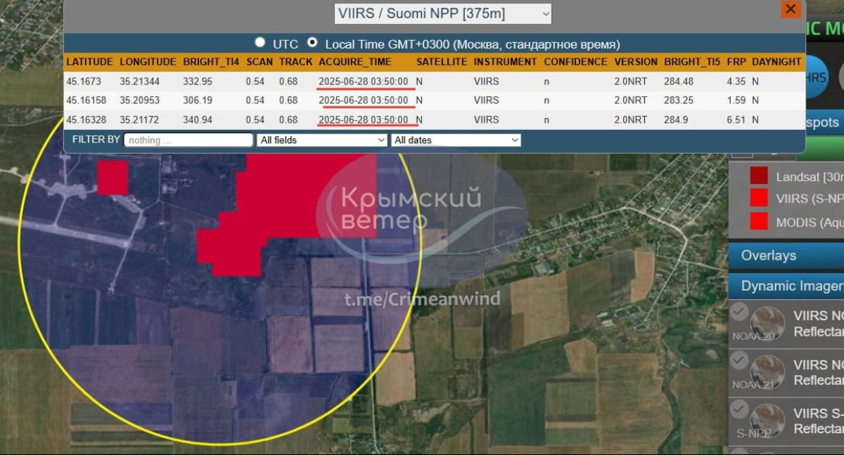Select the UTC time radio button
844x455 pixels.
[260, 43]
